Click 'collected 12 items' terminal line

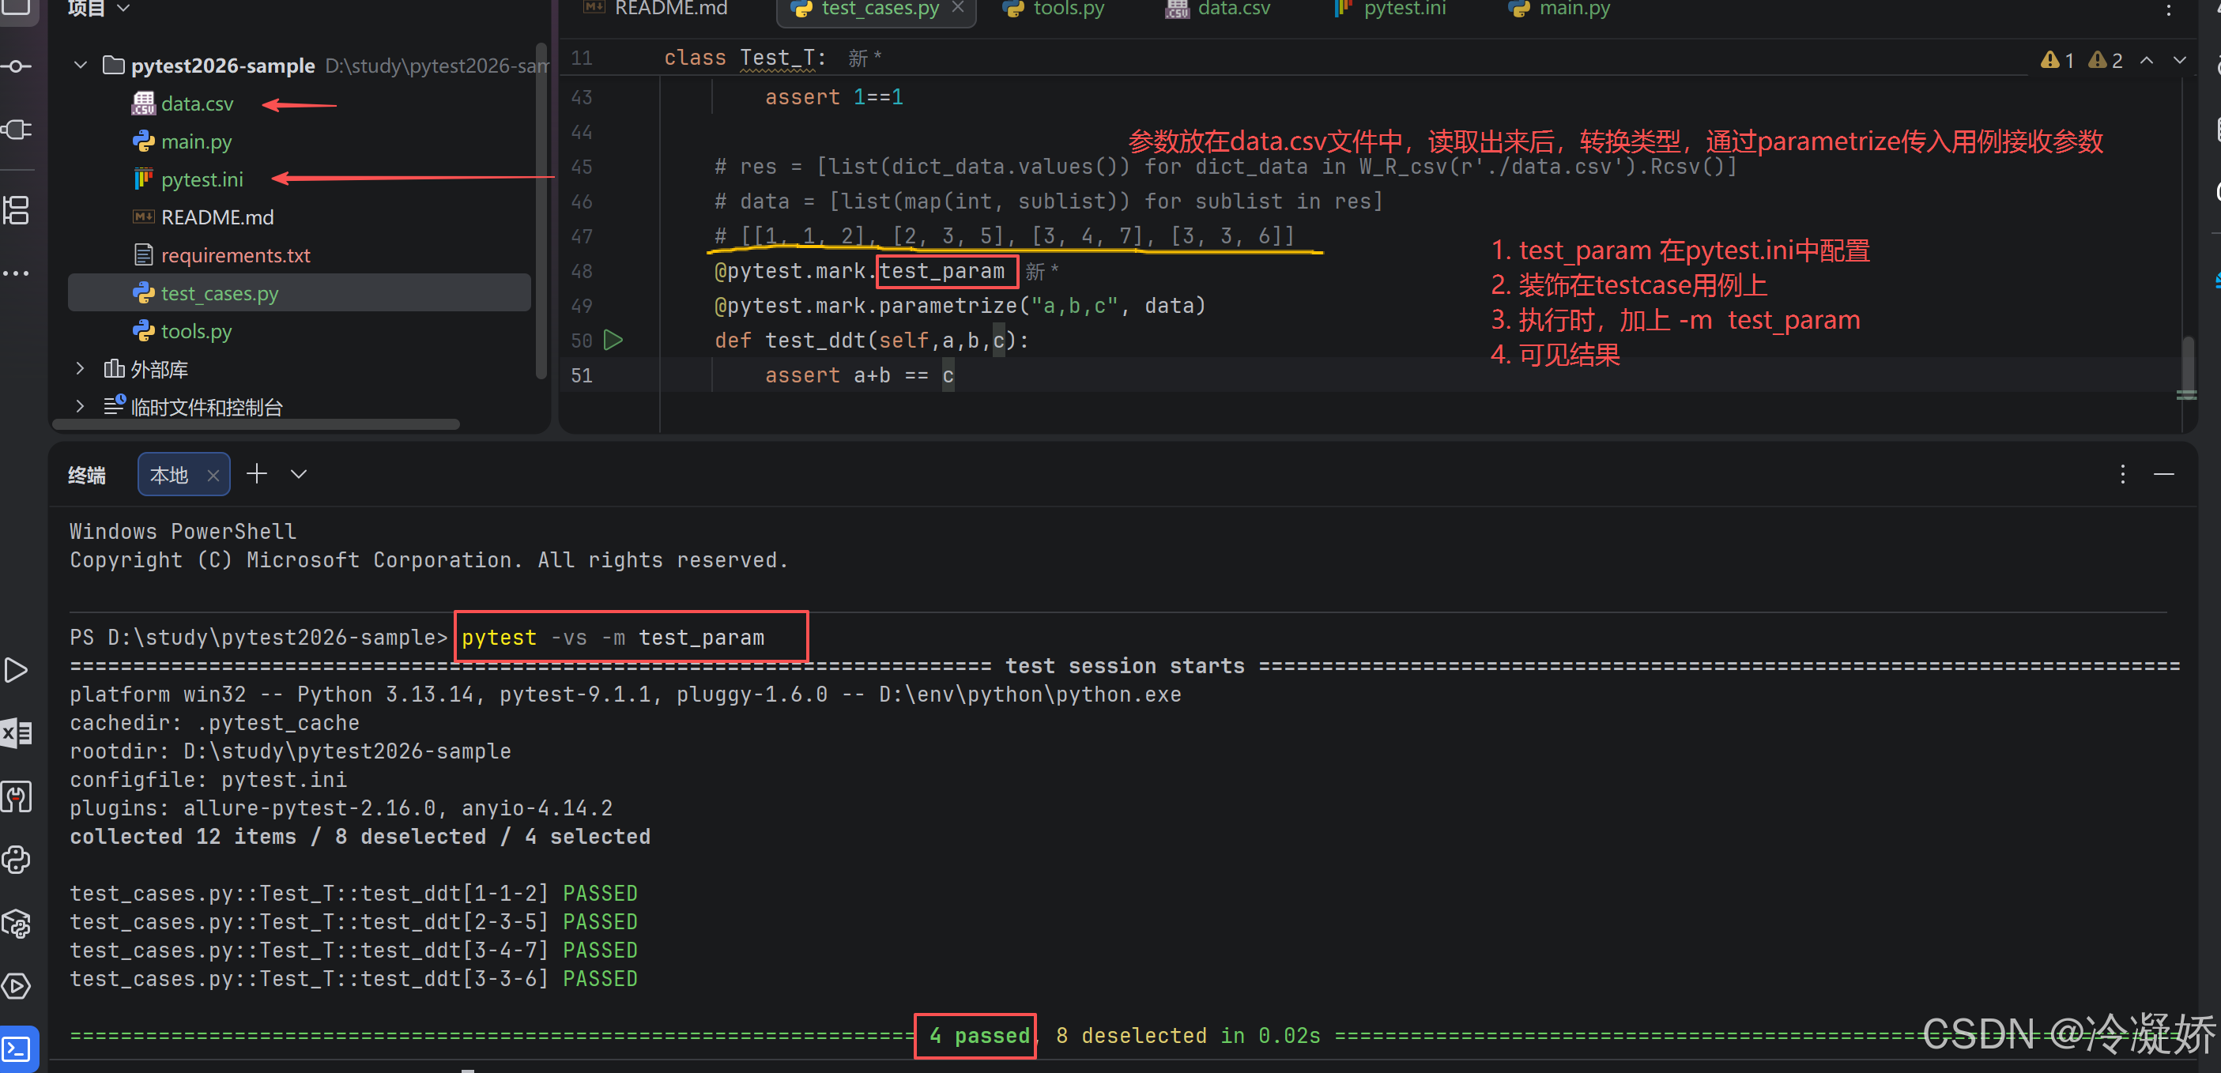pyautogui.click(x=360, y=836)
